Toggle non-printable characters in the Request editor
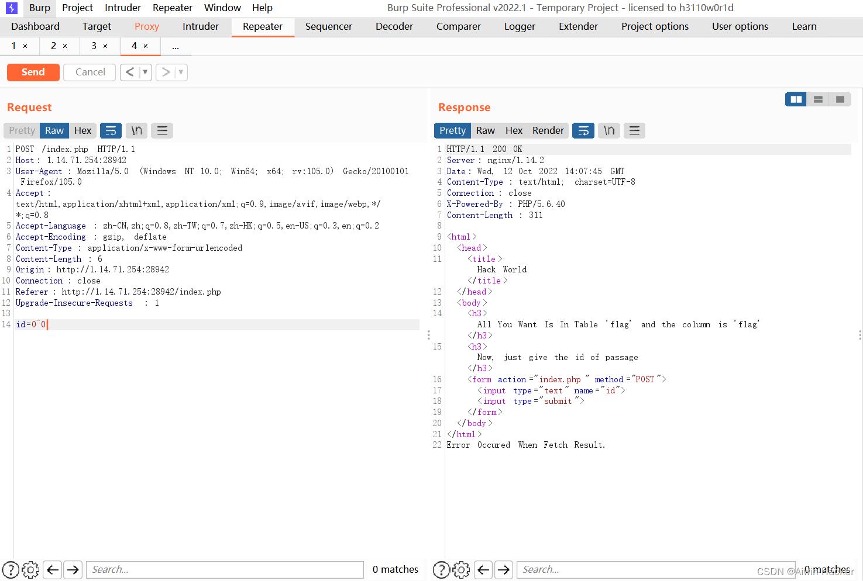This screenshot has height=581, width=863. point(136,130)
